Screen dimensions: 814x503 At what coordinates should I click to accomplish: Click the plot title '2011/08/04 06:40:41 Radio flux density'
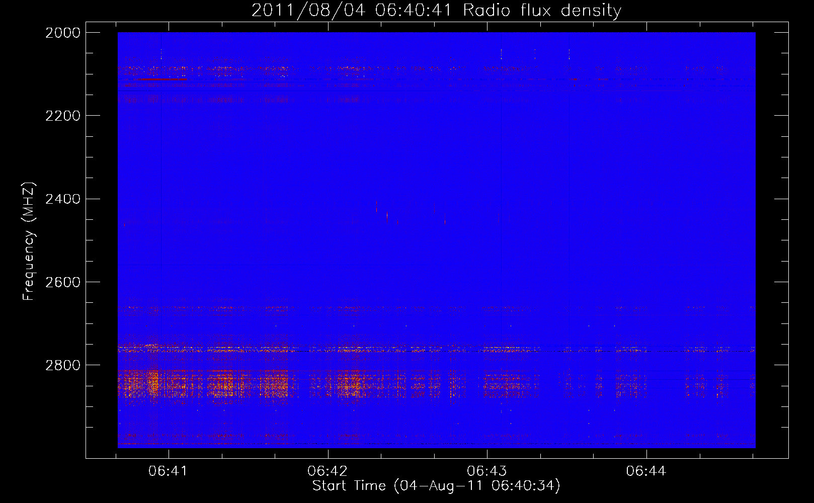pos(436,10)
